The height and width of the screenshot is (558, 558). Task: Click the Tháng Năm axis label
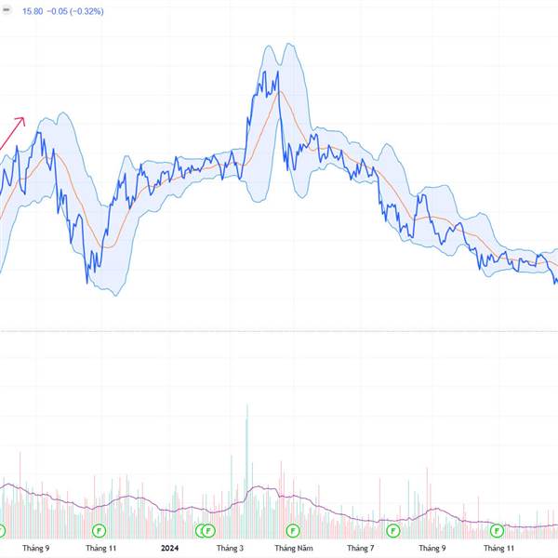point(294,548)
